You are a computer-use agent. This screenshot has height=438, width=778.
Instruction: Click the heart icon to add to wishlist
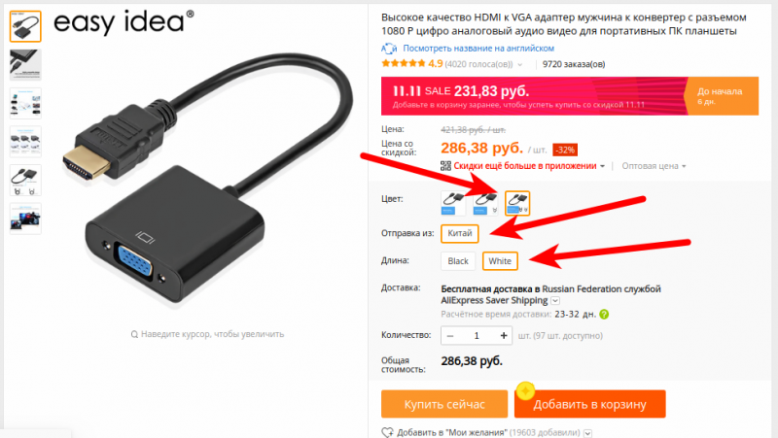tap(387, 432)
